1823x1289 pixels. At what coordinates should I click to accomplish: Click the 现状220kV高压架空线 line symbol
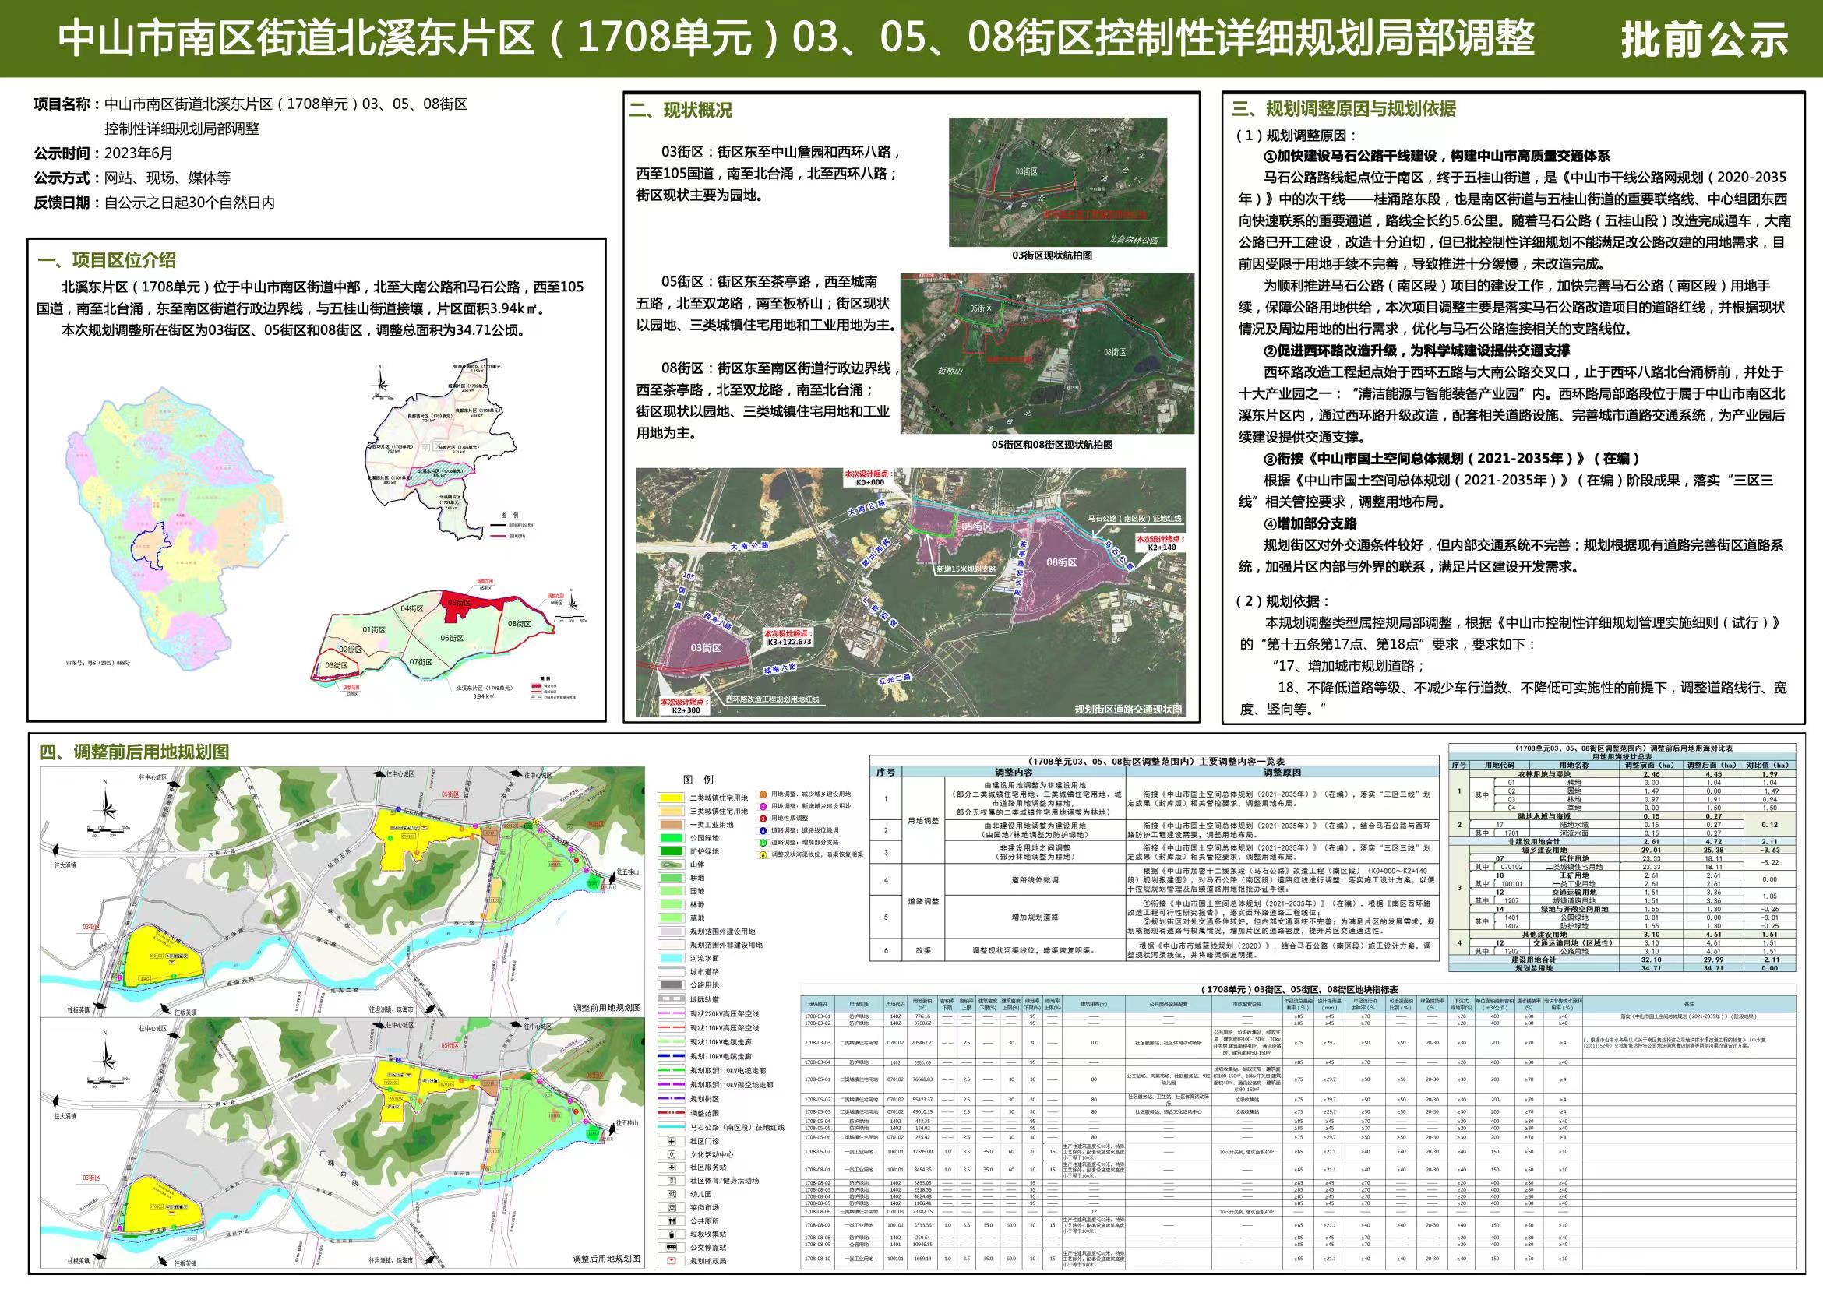pyautogui.click(x=672, y=1013)
